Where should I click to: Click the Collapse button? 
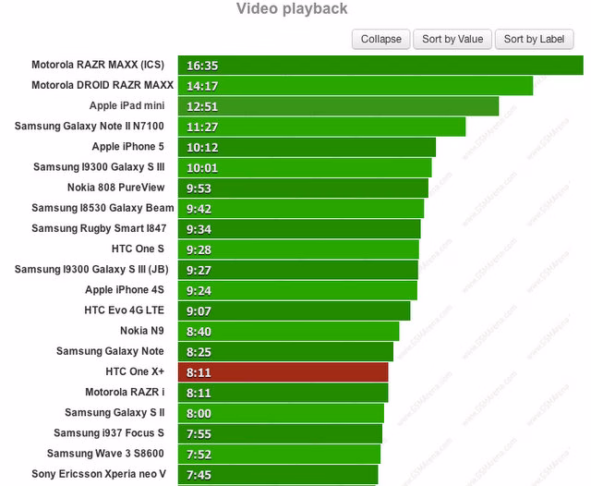click(380, 39)
